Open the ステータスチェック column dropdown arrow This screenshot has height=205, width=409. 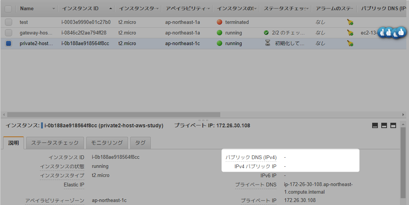click(307, 9)
